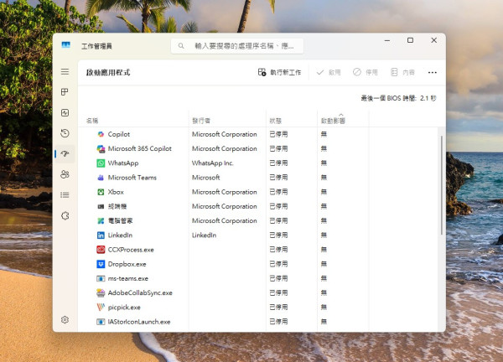Image resolution: width=503 pixels, height=362 pixels.
Task: Click the 已停用 status of Xbox row
Action: pyautogui.click(x=278, y=192)
